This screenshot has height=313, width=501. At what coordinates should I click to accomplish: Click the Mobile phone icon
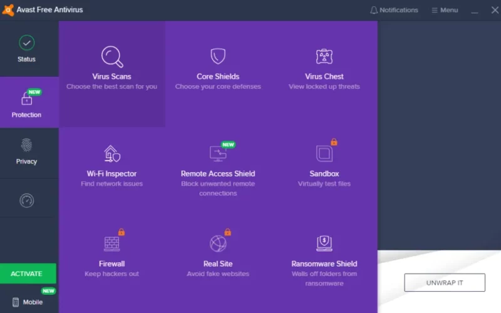[15, 302]
